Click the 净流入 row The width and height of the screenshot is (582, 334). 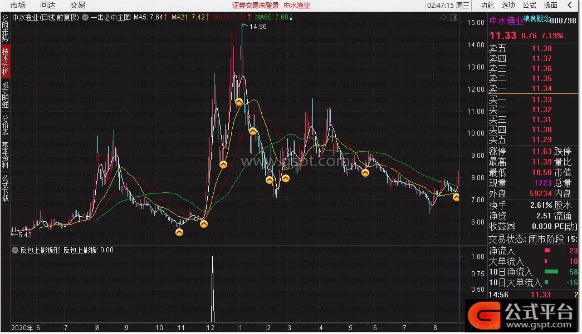click(533, 251)
